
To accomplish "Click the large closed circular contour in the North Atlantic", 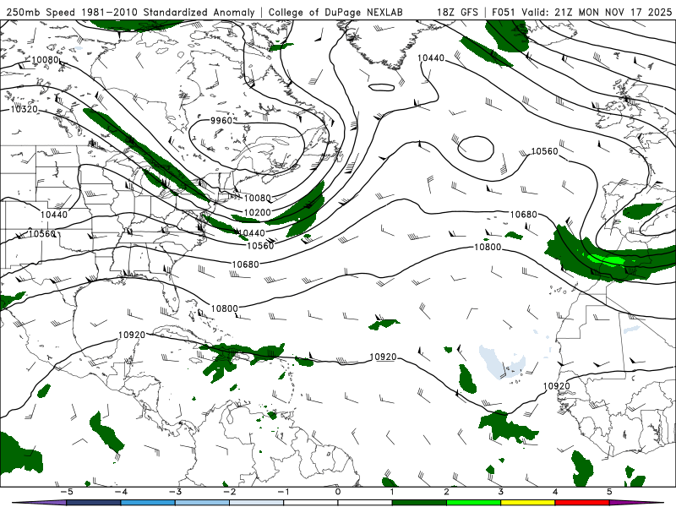I will (476, 149).
